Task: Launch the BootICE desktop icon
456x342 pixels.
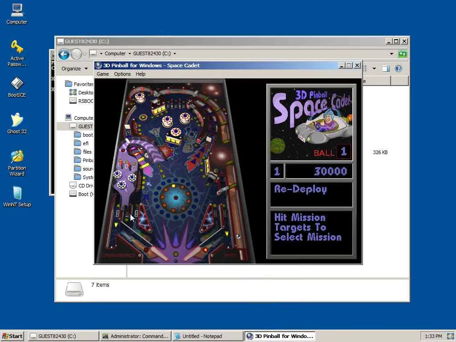Action: point(17,87)
